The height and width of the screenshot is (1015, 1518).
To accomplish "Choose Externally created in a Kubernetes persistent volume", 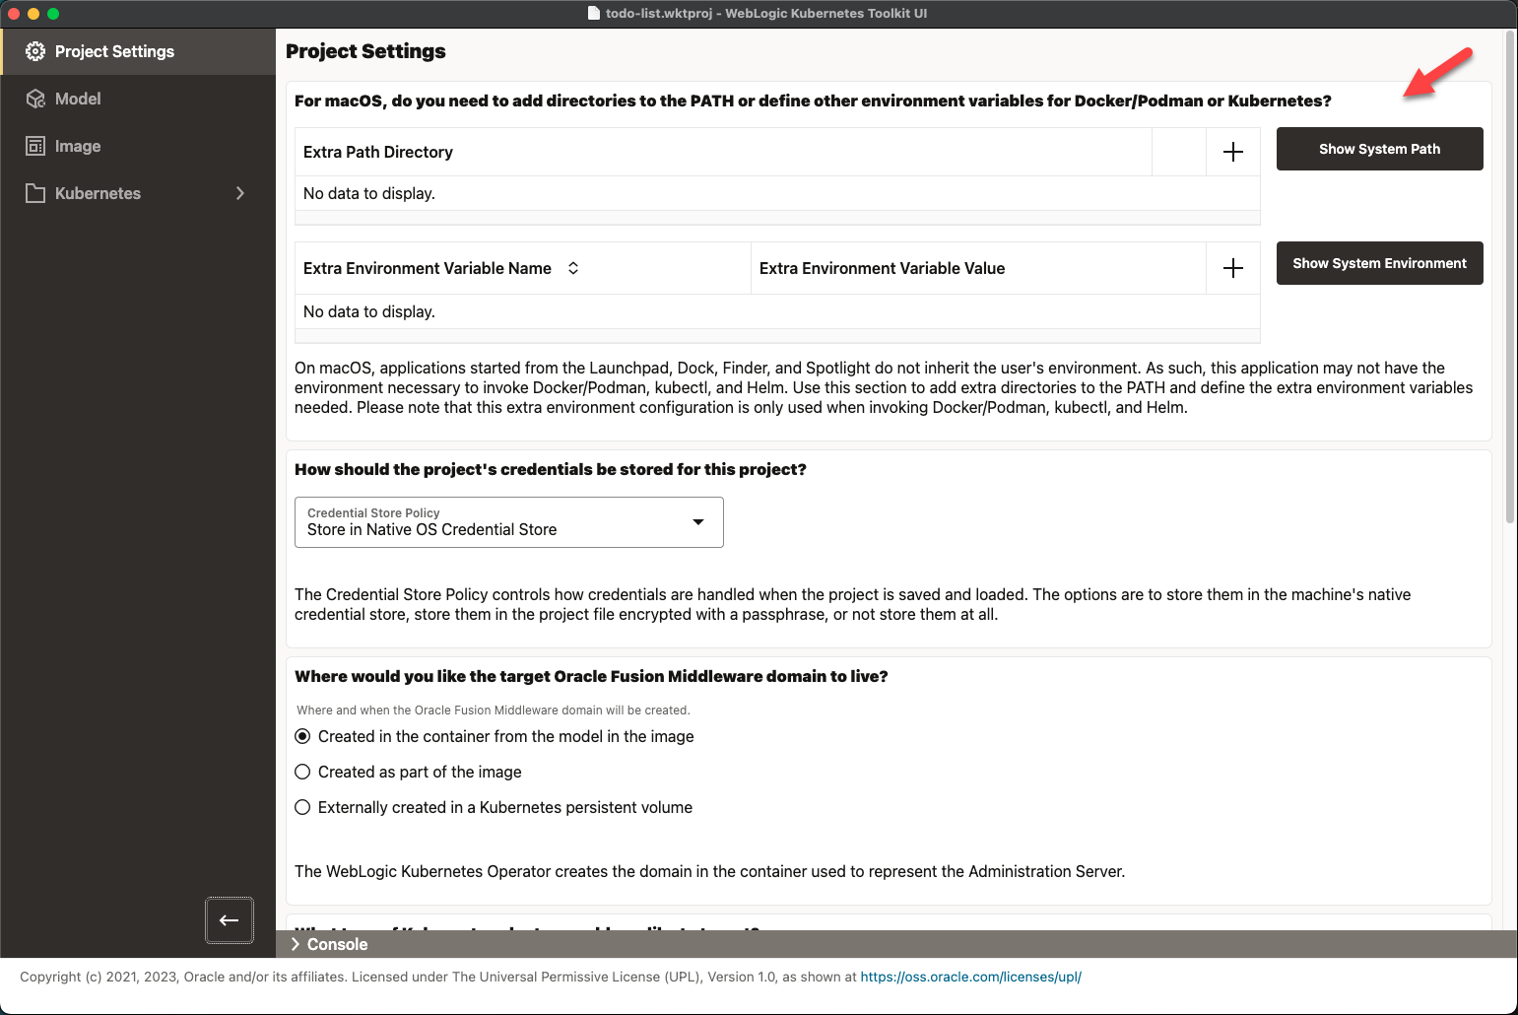I will [x=302, y=807].
